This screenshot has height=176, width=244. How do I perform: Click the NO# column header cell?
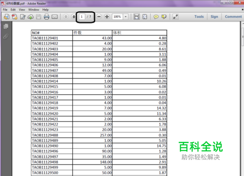[x=52, y=33]
